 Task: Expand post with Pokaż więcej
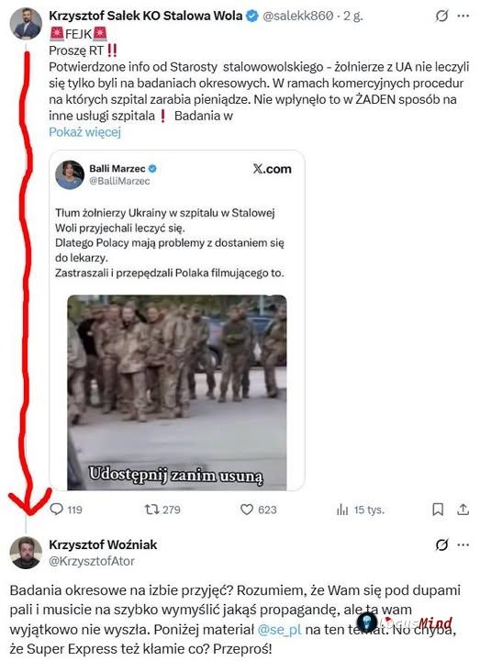click(84, 132)
